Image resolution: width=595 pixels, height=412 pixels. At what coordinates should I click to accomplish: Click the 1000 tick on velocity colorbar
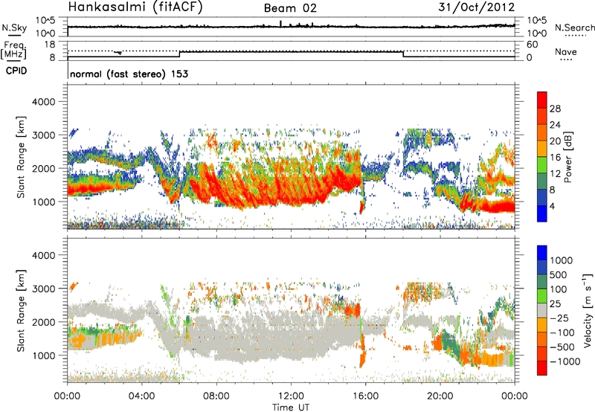pyautogui.click(x=562, y=260)
